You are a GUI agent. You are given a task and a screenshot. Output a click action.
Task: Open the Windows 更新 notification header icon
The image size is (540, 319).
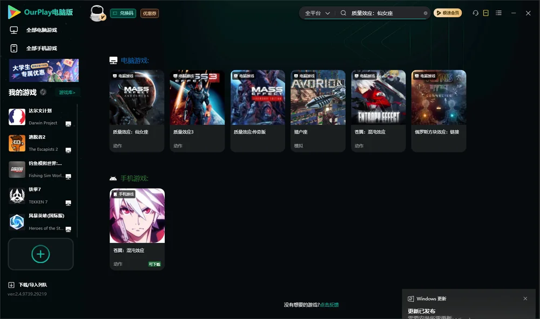[410, 299]
